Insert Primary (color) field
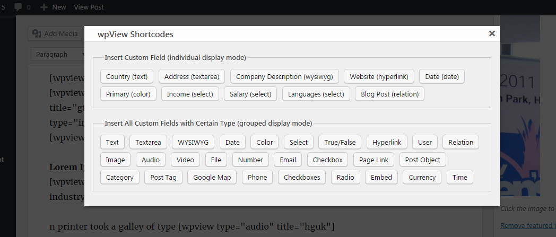 (128, 94)
